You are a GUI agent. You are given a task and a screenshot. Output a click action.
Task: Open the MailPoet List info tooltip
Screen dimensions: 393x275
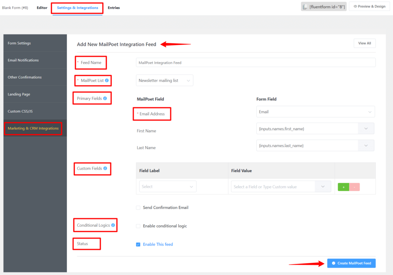click(106, 80)
